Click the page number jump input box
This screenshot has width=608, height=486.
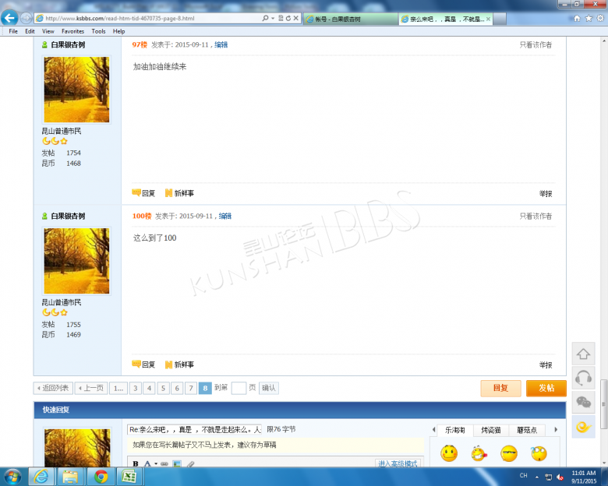239,388
